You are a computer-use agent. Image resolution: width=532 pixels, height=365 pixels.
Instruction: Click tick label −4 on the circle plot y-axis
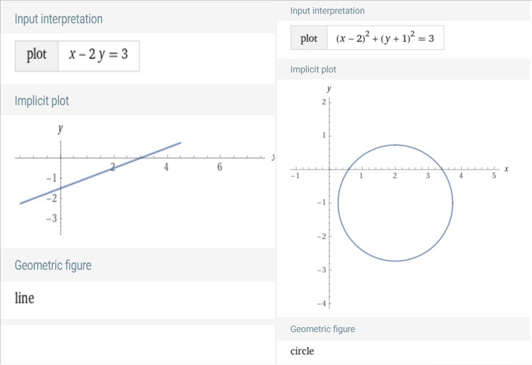(x=321, y=303)
